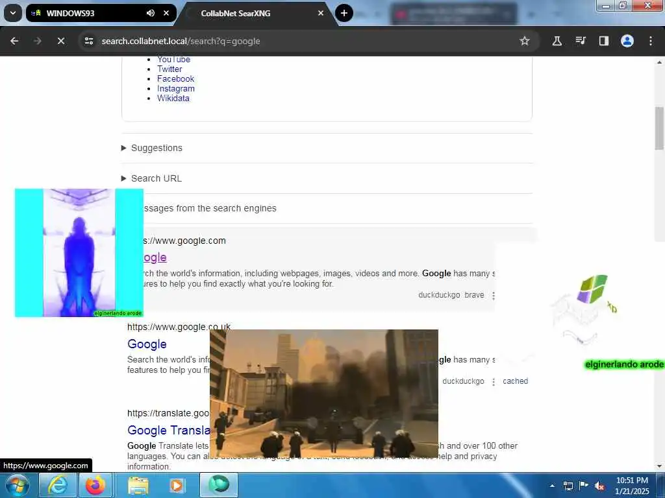The image size is (665, 498).
Task: Click the https://www.google.co.uk URL text
Action: point(179,327)
